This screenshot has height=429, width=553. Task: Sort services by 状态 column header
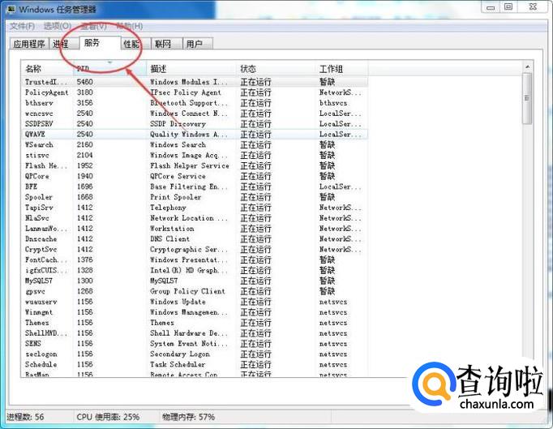[x=276, y=69]
